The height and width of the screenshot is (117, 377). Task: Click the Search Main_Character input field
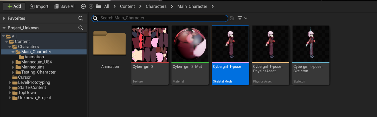coord(161,18)
